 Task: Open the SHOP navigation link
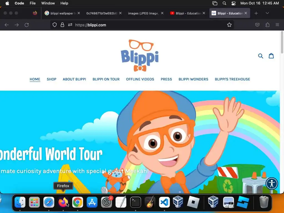pyautogui.click(x=51, y=79)
